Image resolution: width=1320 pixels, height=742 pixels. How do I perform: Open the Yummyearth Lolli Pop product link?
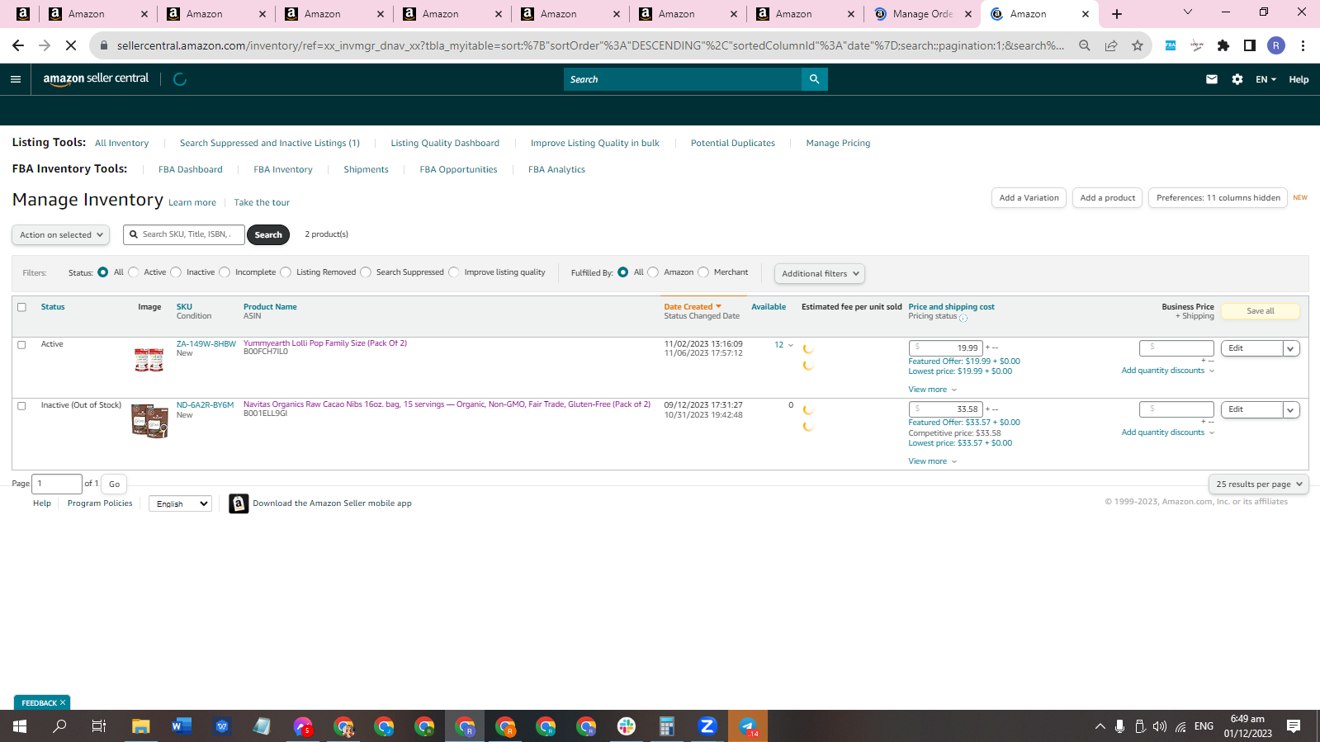(x=325, y=343)
